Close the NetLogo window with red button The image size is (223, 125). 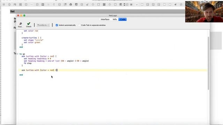[x=18, y=15]
